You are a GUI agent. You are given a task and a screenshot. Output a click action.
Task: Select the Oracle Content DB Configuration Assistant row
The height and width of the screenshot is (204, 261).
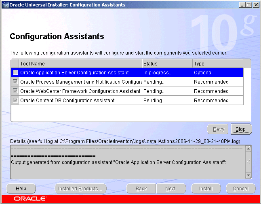click(x=127, y=100)
